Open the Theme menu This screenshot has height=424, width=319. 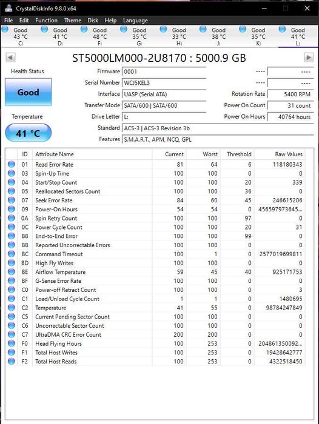[73, 20]
